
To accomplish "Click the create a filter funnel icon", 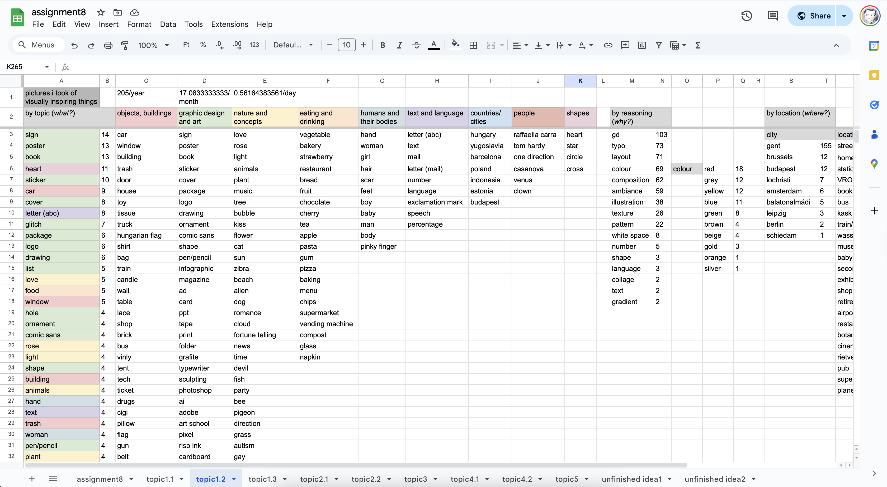I will coord(658,45).
